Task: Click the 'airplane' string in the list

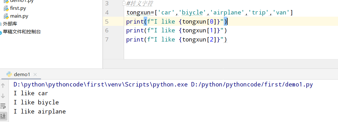Action: pos(227,13)
